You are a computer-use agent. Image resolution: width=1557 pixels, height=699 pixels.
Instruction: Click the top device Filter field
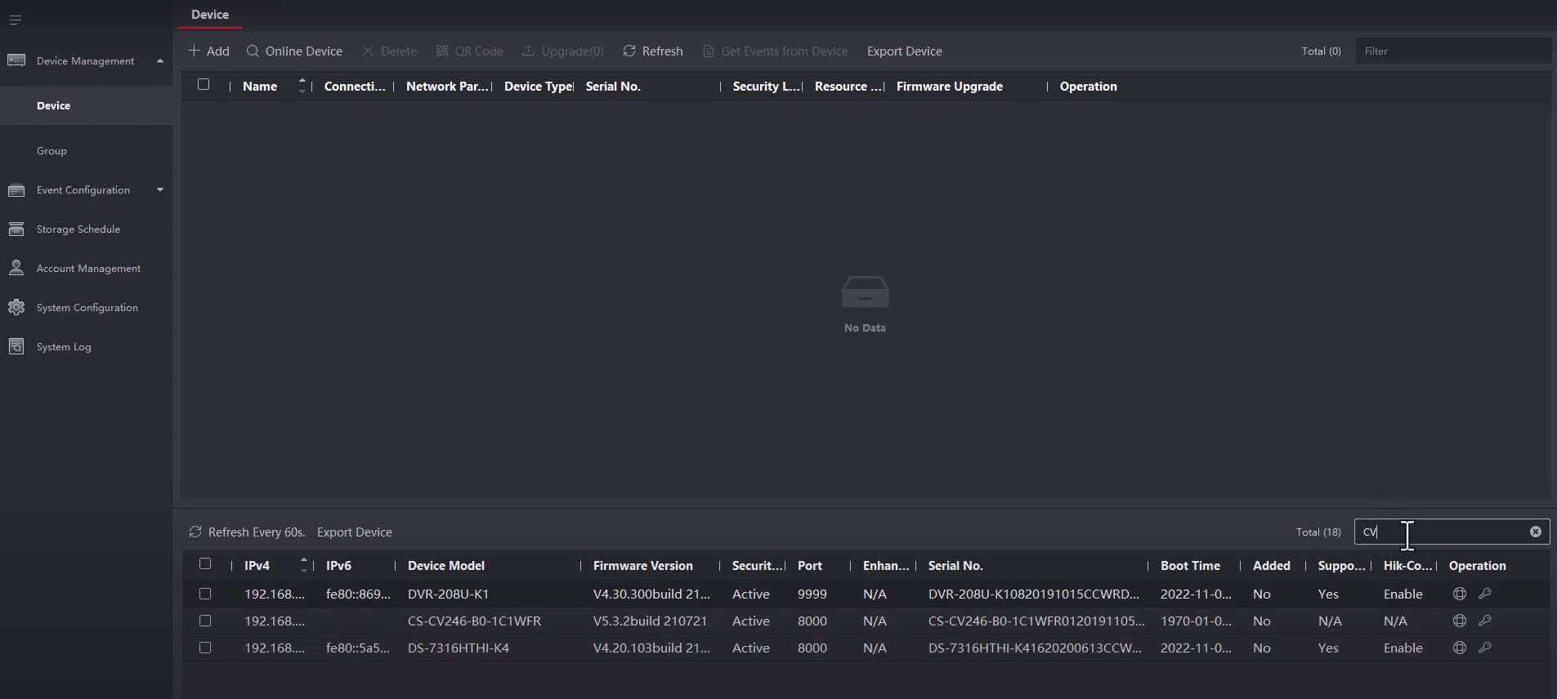tap(1452, 51)
